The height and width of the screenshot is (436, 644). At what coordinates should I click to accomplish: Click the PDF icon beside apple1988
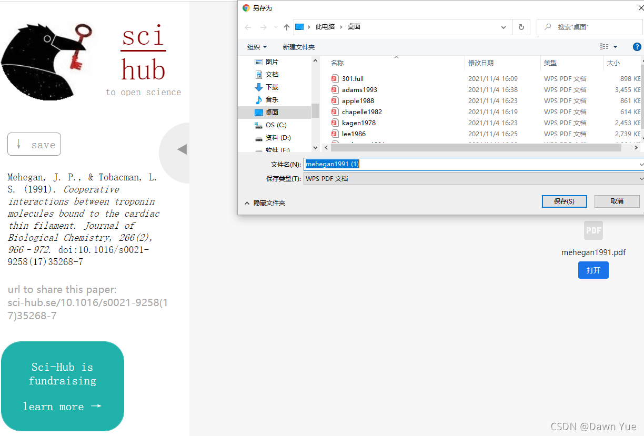pyautogui.click(x=335, y=100)
